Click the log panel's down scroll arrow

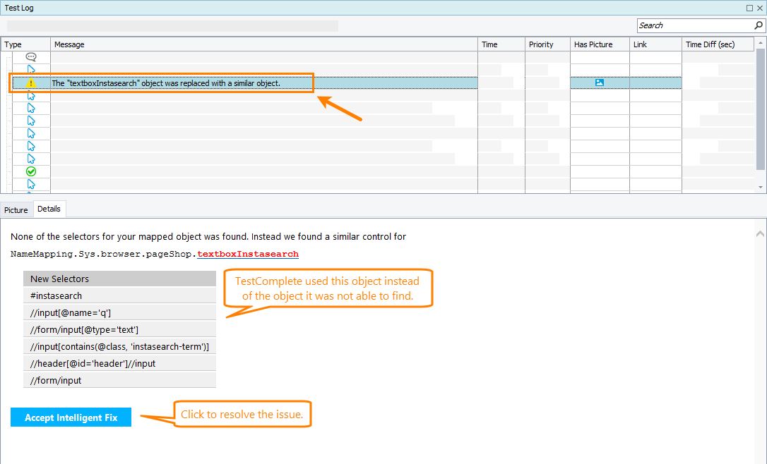click(761, 187)
